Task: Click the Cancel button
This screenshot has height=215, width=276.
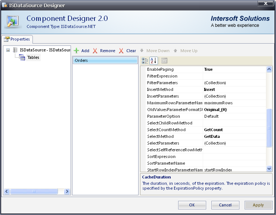Action: point(225,205)
